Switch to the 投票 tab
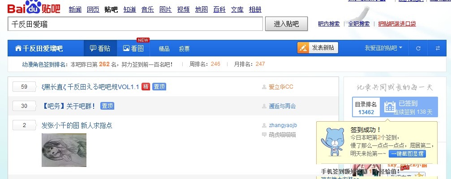The width and height of the screenshot is (451, 179). pos(184,49)
